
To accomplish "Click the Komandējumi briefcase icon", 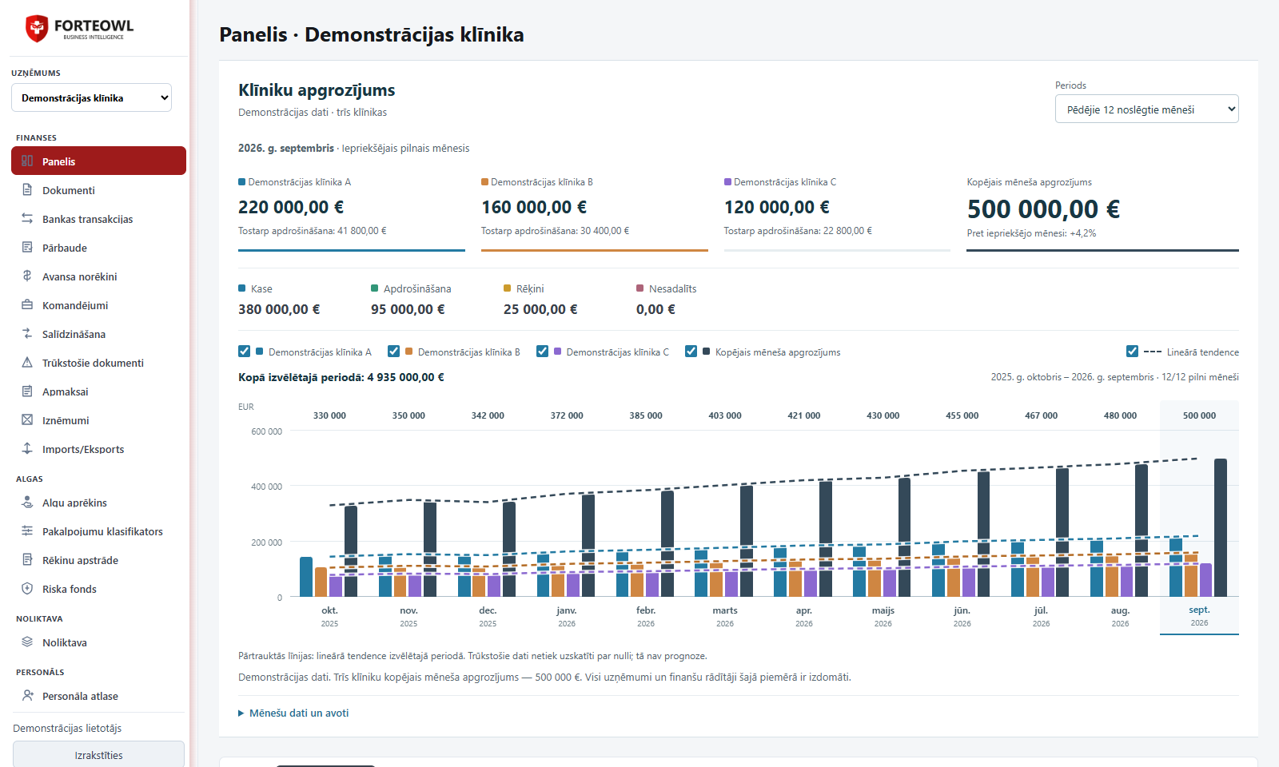I will click(x=27, y=305).
